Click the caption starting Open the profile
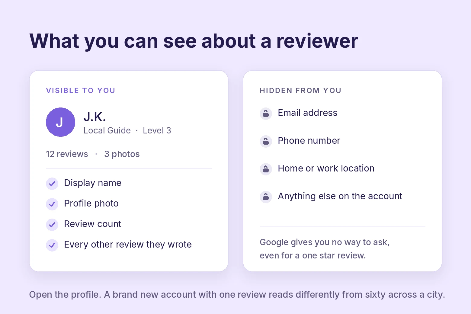 [x=237, y=295]
